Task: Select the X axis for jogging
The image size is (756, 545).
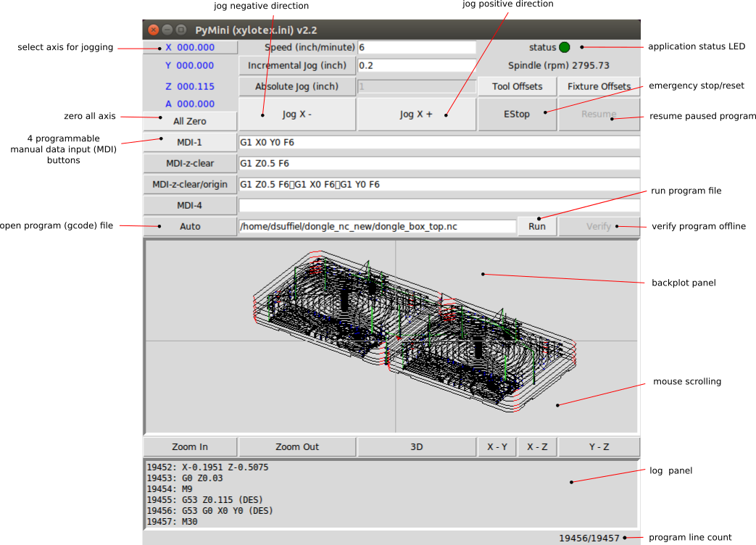Action: click(190, 47)
